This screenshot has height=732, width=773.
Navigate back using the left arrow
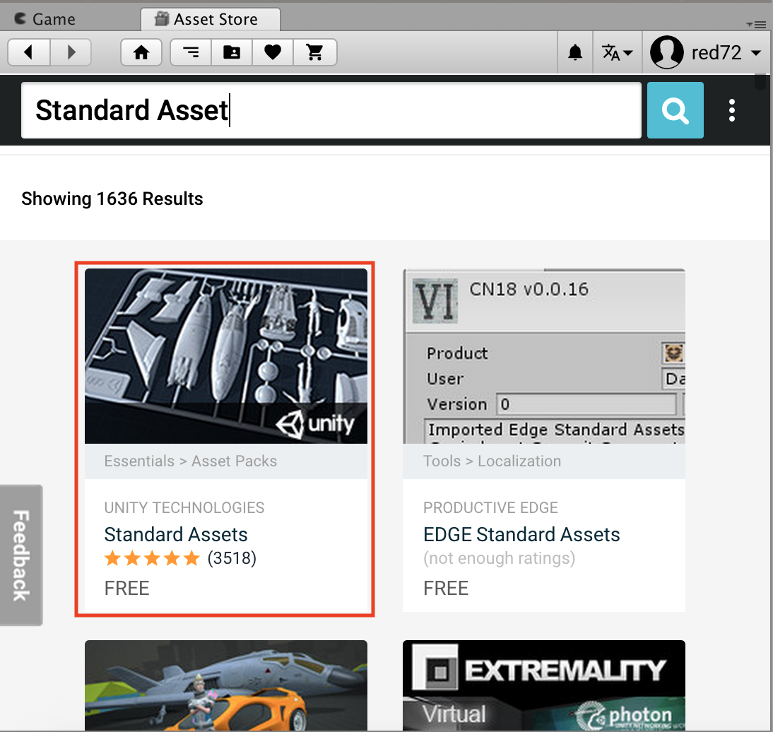[28, 52]
